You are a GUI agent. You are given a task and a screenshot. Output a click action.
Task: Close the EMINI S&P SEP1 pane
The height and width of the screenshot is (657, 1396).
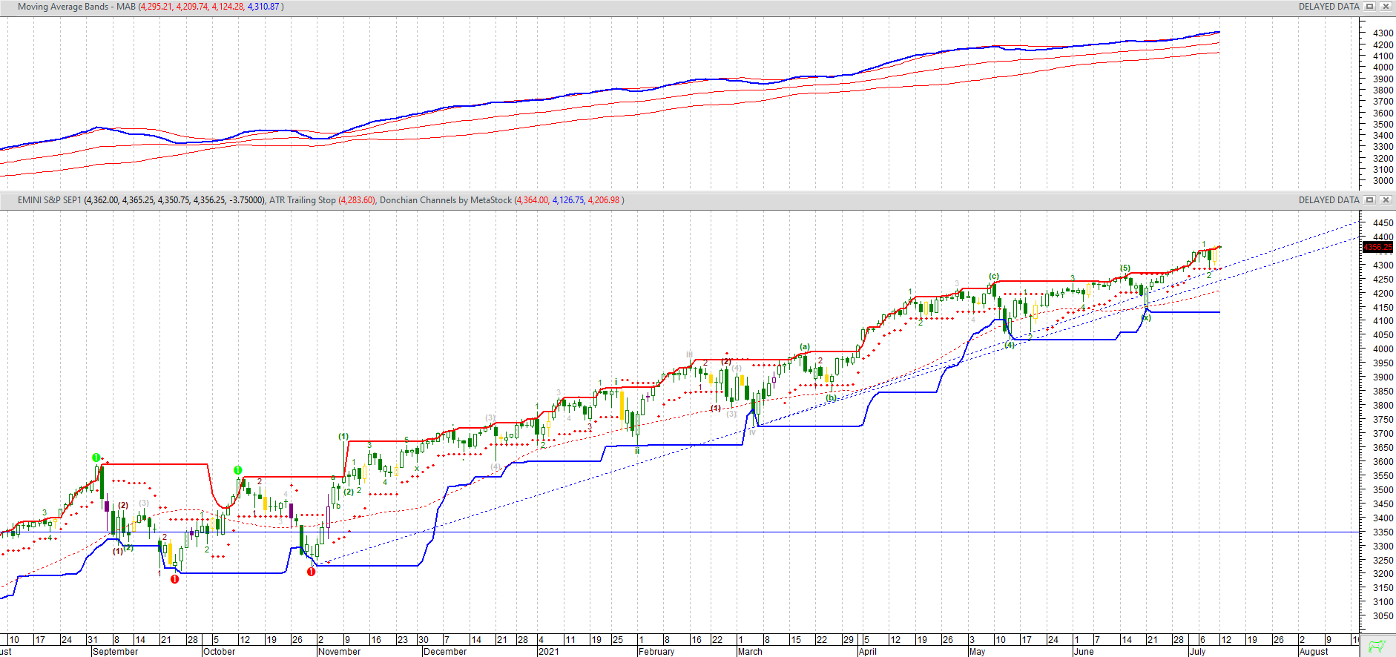(x=1385, y=200)
